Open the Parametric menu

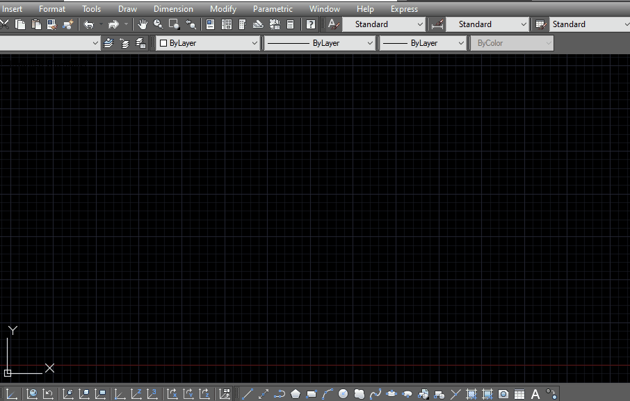273,9
